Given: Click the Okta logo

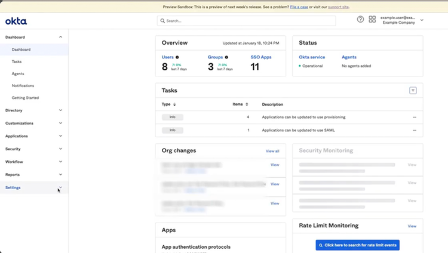Looking at the screenshot, I should point(16,21).
